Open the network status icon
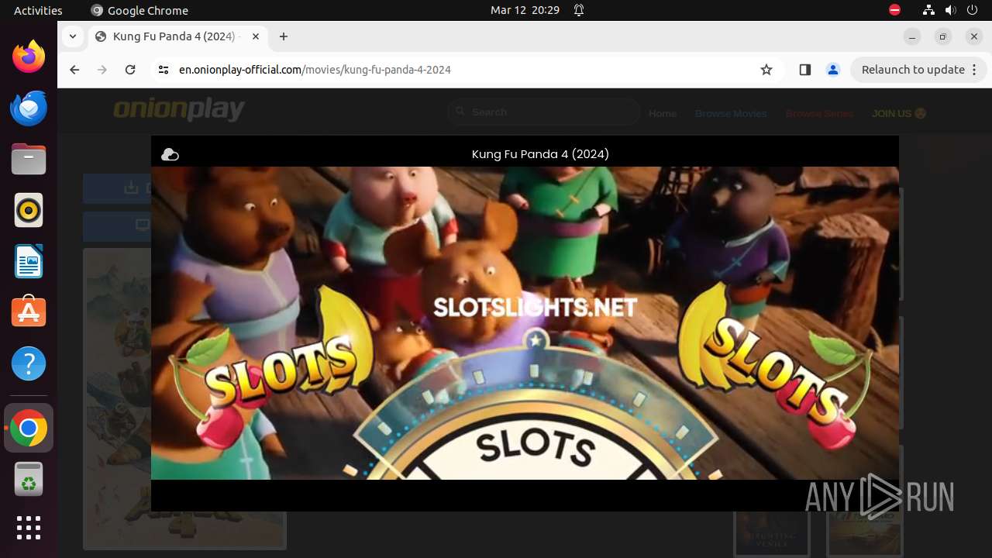The width and height of the screenshot is (992, 558). pos(928,10)
